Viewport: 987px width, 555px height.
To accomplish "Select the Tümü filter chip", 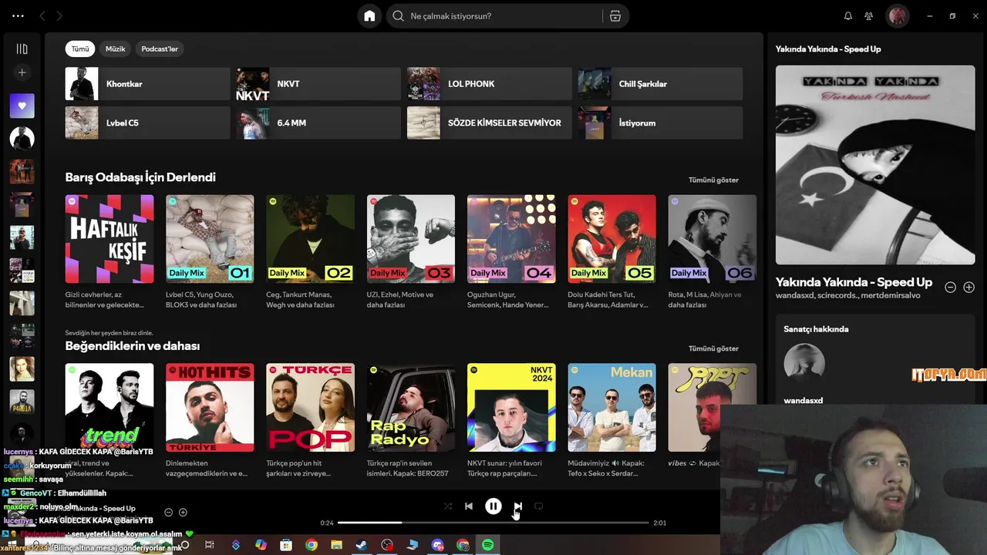I will (x=80, y=49).
